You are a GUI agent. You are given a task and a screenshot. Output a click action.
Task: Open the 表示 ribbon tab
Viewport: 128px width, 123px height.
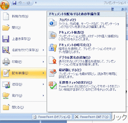124,10
